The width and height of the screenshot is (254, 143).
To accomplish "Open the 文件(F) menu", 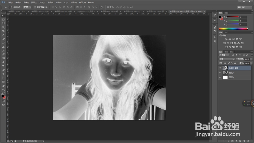I will click(10, 3).
